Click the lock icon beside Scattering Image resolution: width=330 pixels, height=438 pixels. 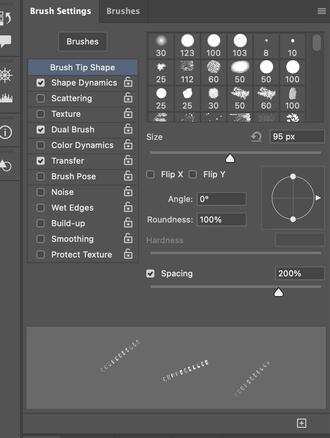[x=128, y=98]
